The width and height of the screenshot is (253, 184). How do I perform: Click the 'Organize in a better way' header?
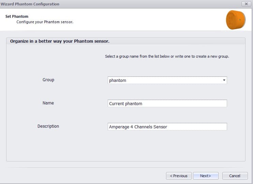(60, 41)
